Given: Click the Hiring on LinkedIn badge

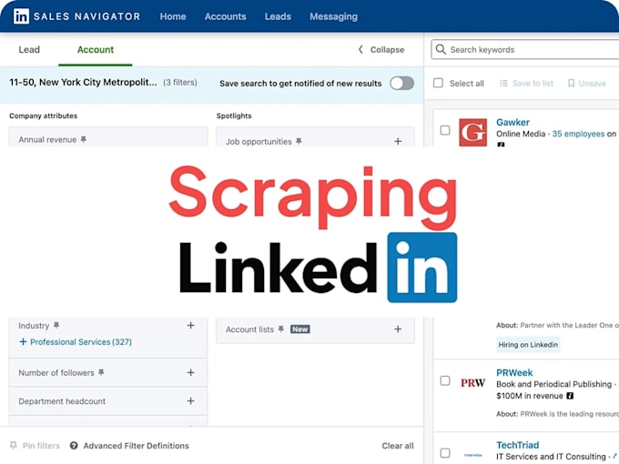Looking at the screenshot, I should point(528,345).
